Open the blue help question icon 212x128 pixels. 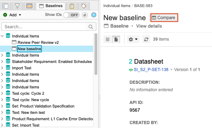click(94, 15)
